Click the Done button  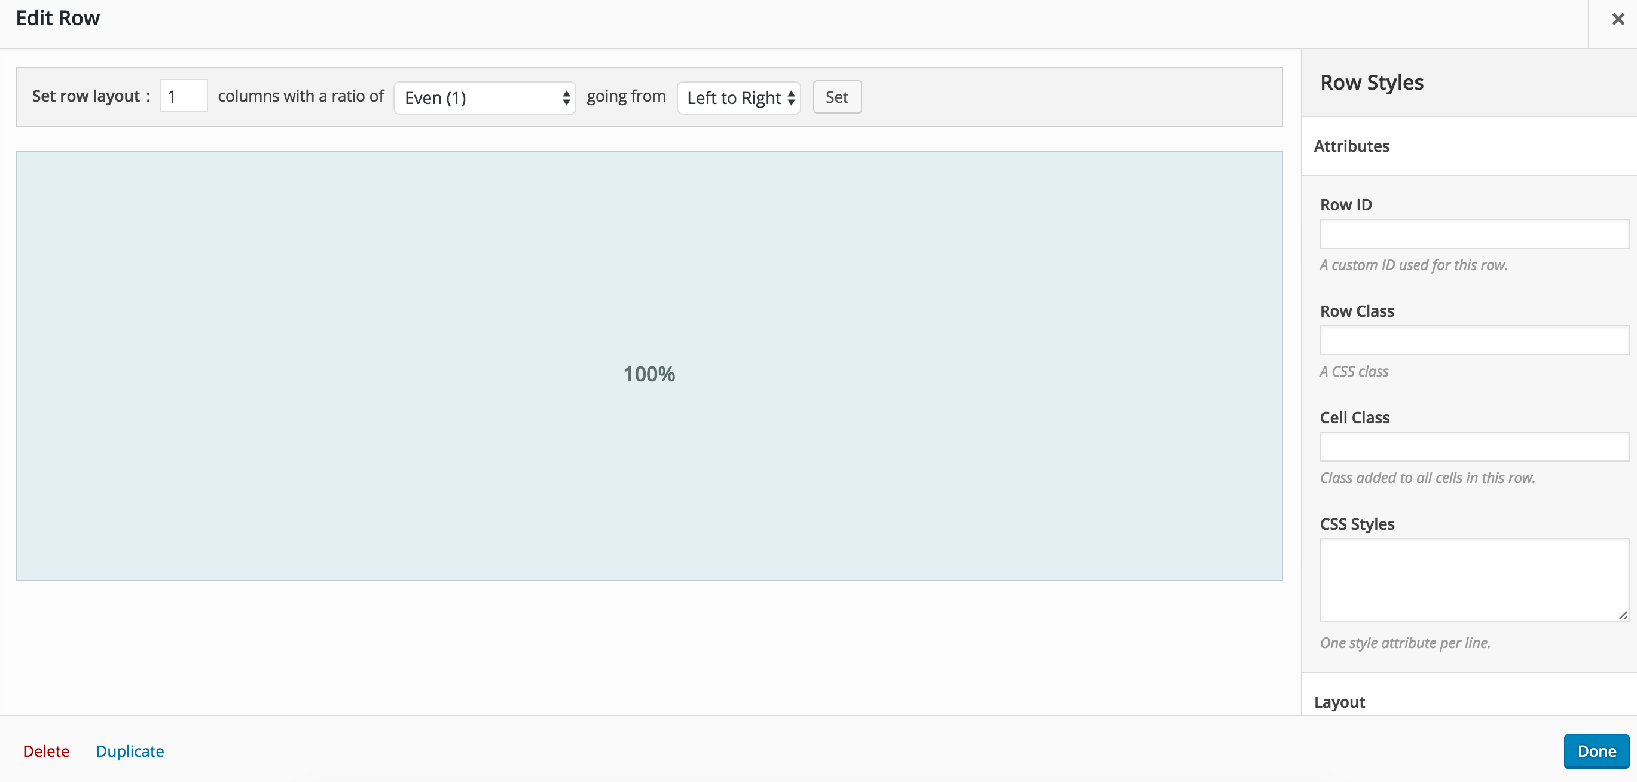click(1596, 751)
